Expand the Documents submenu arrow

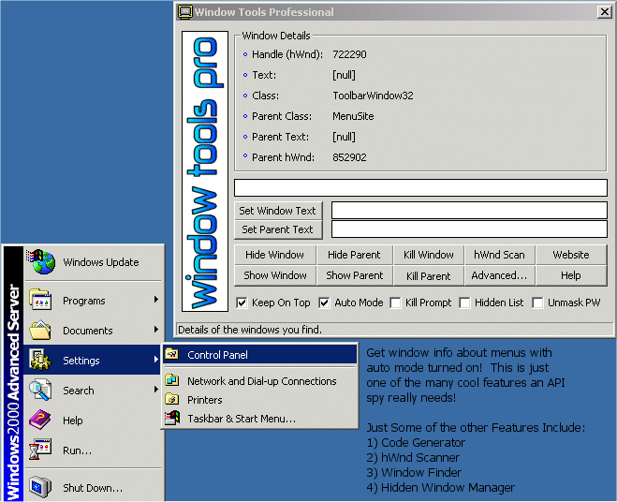tap(156, 331)
